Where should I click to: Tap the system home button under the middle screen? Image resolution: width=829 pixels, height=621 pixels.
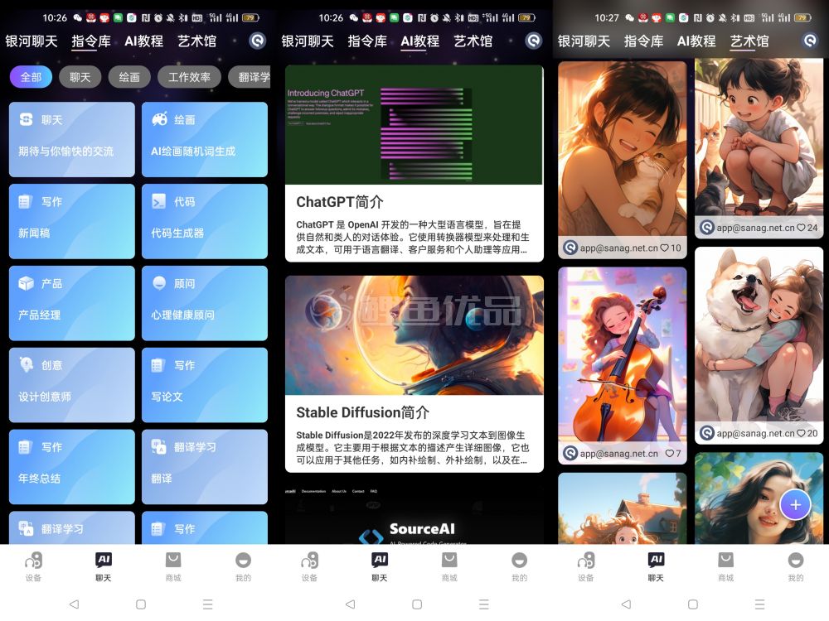tap(417, 604)
